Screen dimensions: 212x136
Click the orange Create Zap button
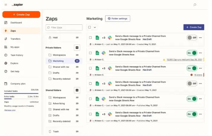tap(21, 14)
